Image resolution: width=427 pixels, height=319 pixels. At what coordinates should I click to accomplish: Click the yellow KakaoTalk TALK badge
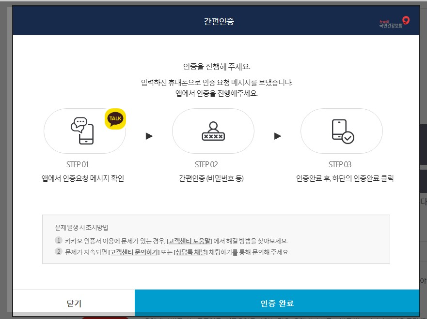point(114,119)
